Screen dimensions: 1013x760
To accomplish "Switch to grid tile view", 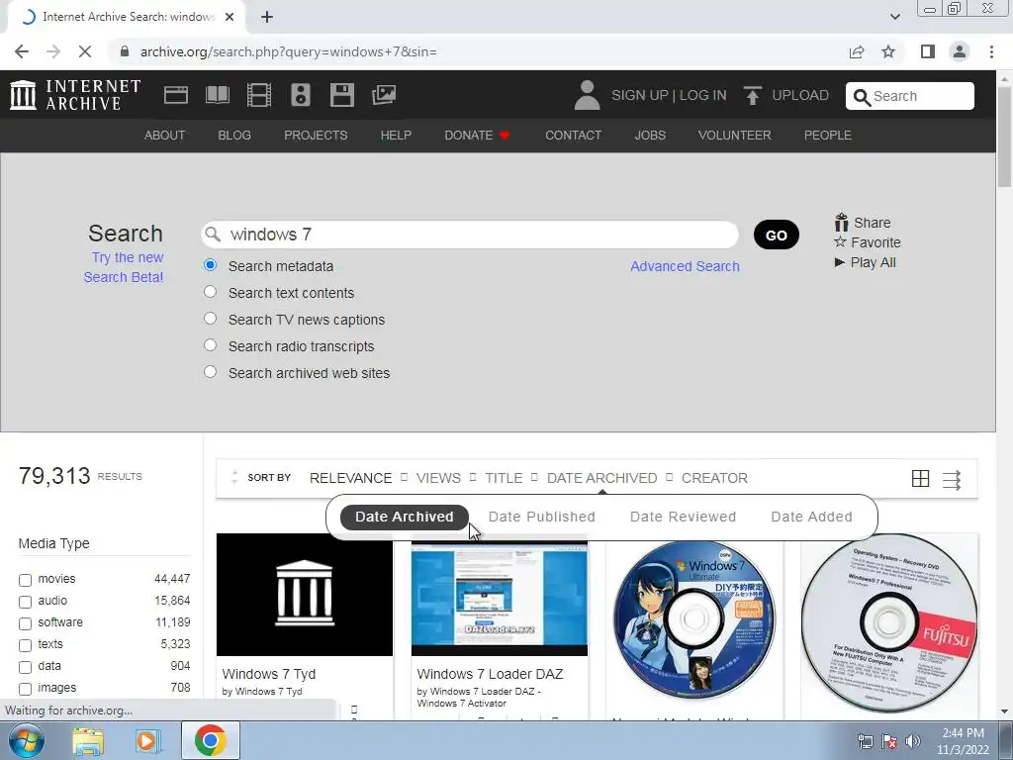I will tap(920, 478).
